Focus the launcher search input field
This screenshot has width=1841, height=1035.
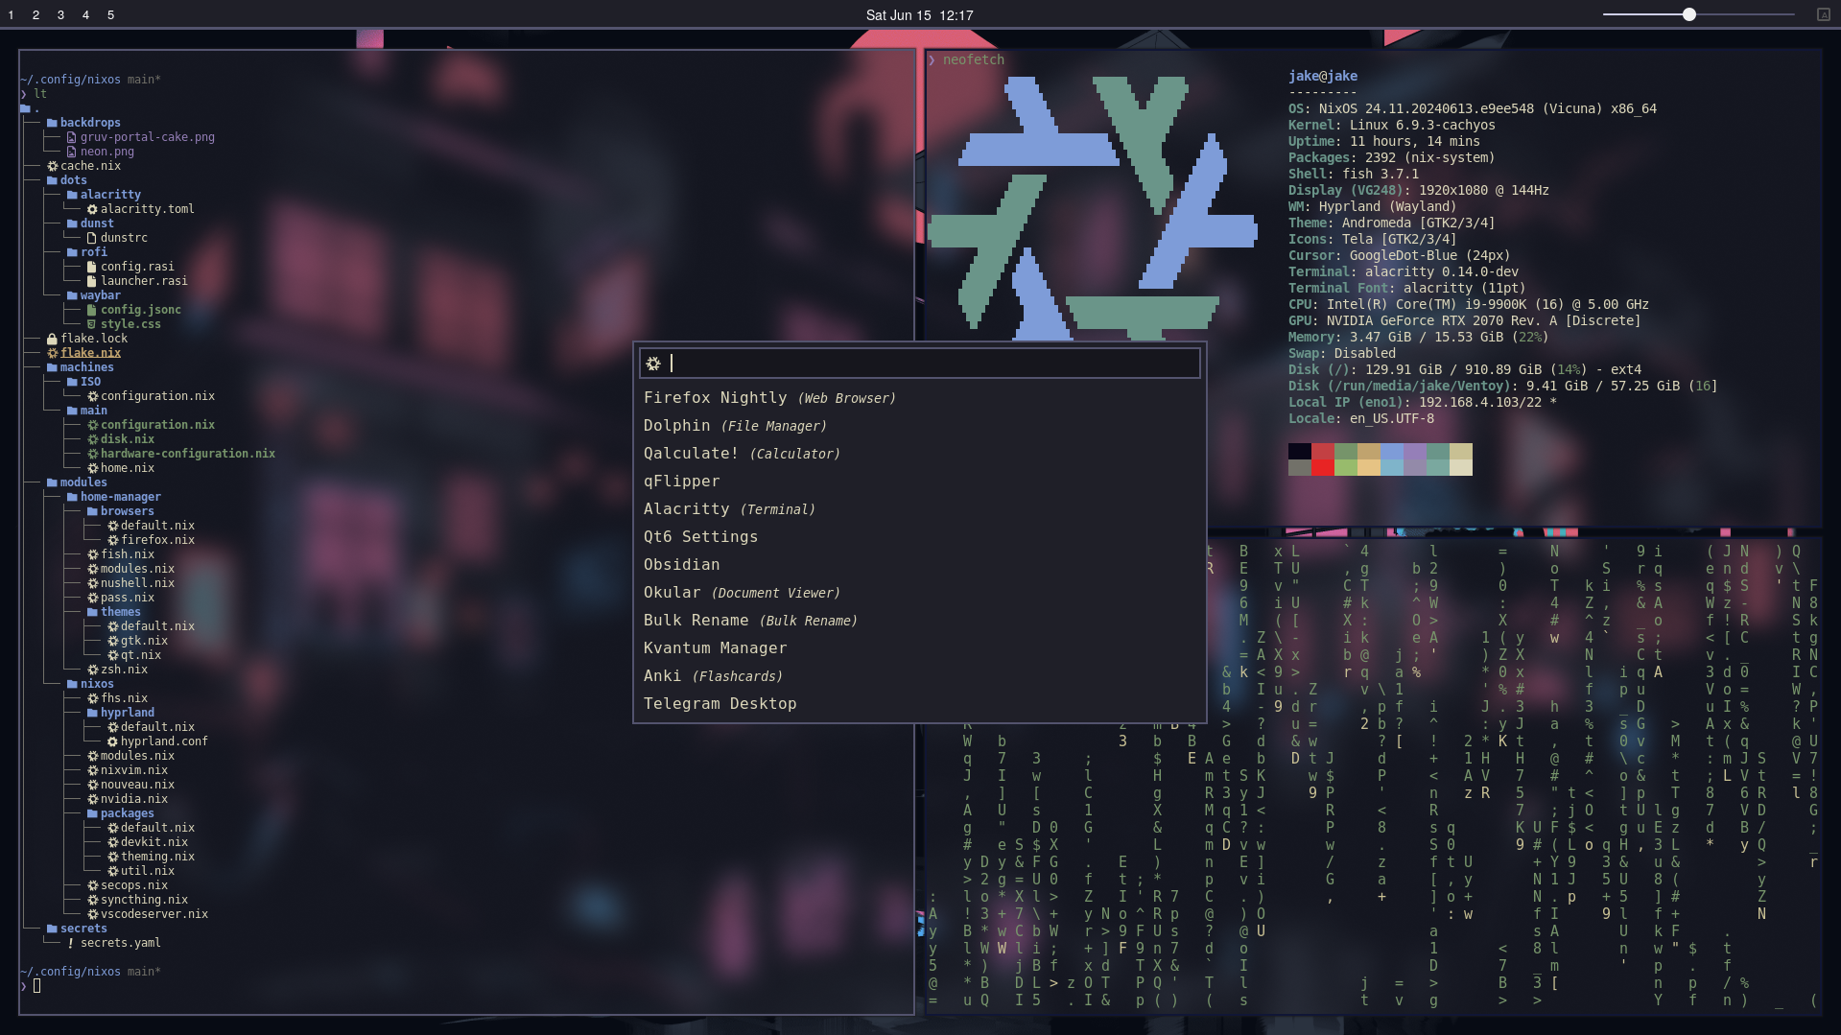[x=919, y=363]
